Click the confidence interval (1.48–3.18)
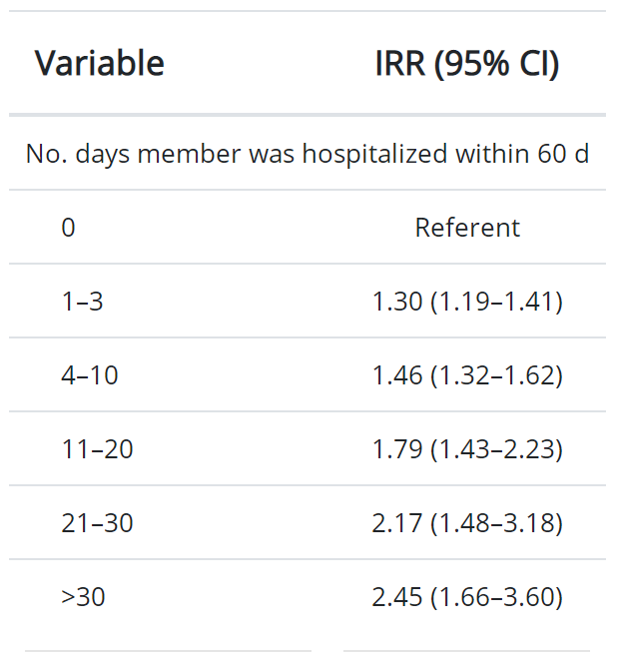This screenshot has width=618, height=668. tap(496, 523)
